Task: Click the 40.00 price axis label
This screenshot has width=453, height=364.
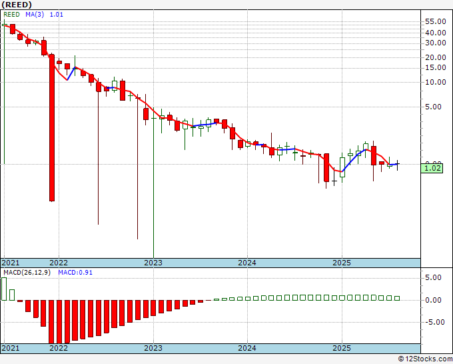Action: click(x=436, y=33)
